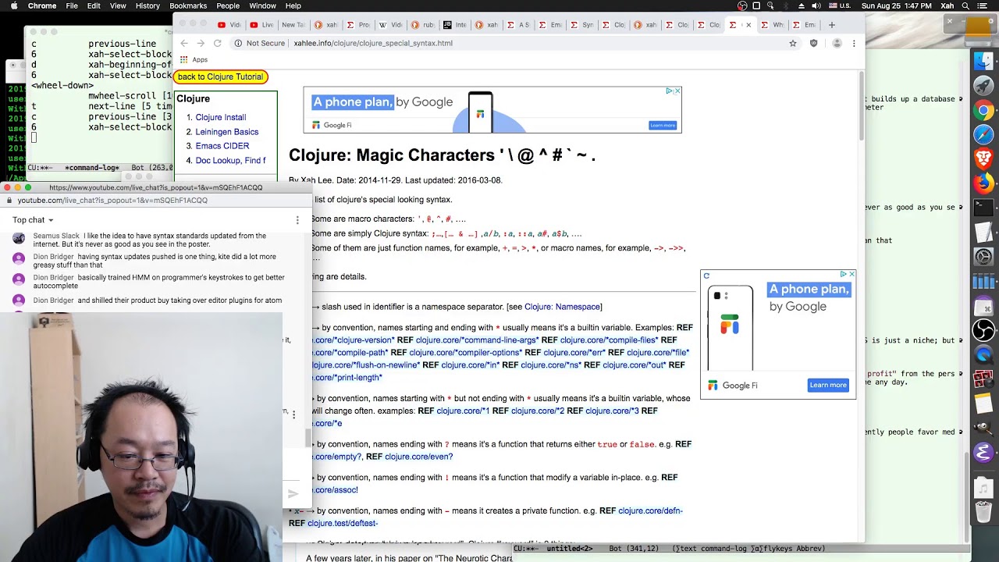Close the top banner Google Fi ad

(677, 91)
